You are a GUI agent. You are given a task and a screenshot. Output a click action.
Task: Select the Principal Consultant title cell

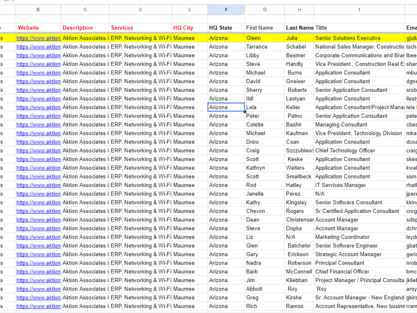[359, 263]
